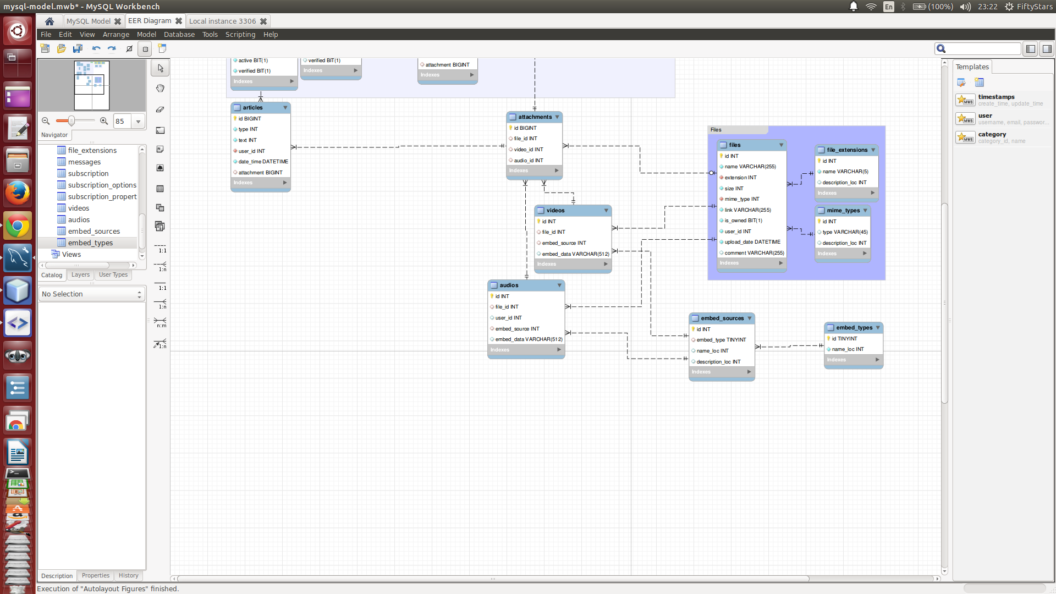
Task: Click the hand/pan tool icon
Action: click(x=160, y=88)
